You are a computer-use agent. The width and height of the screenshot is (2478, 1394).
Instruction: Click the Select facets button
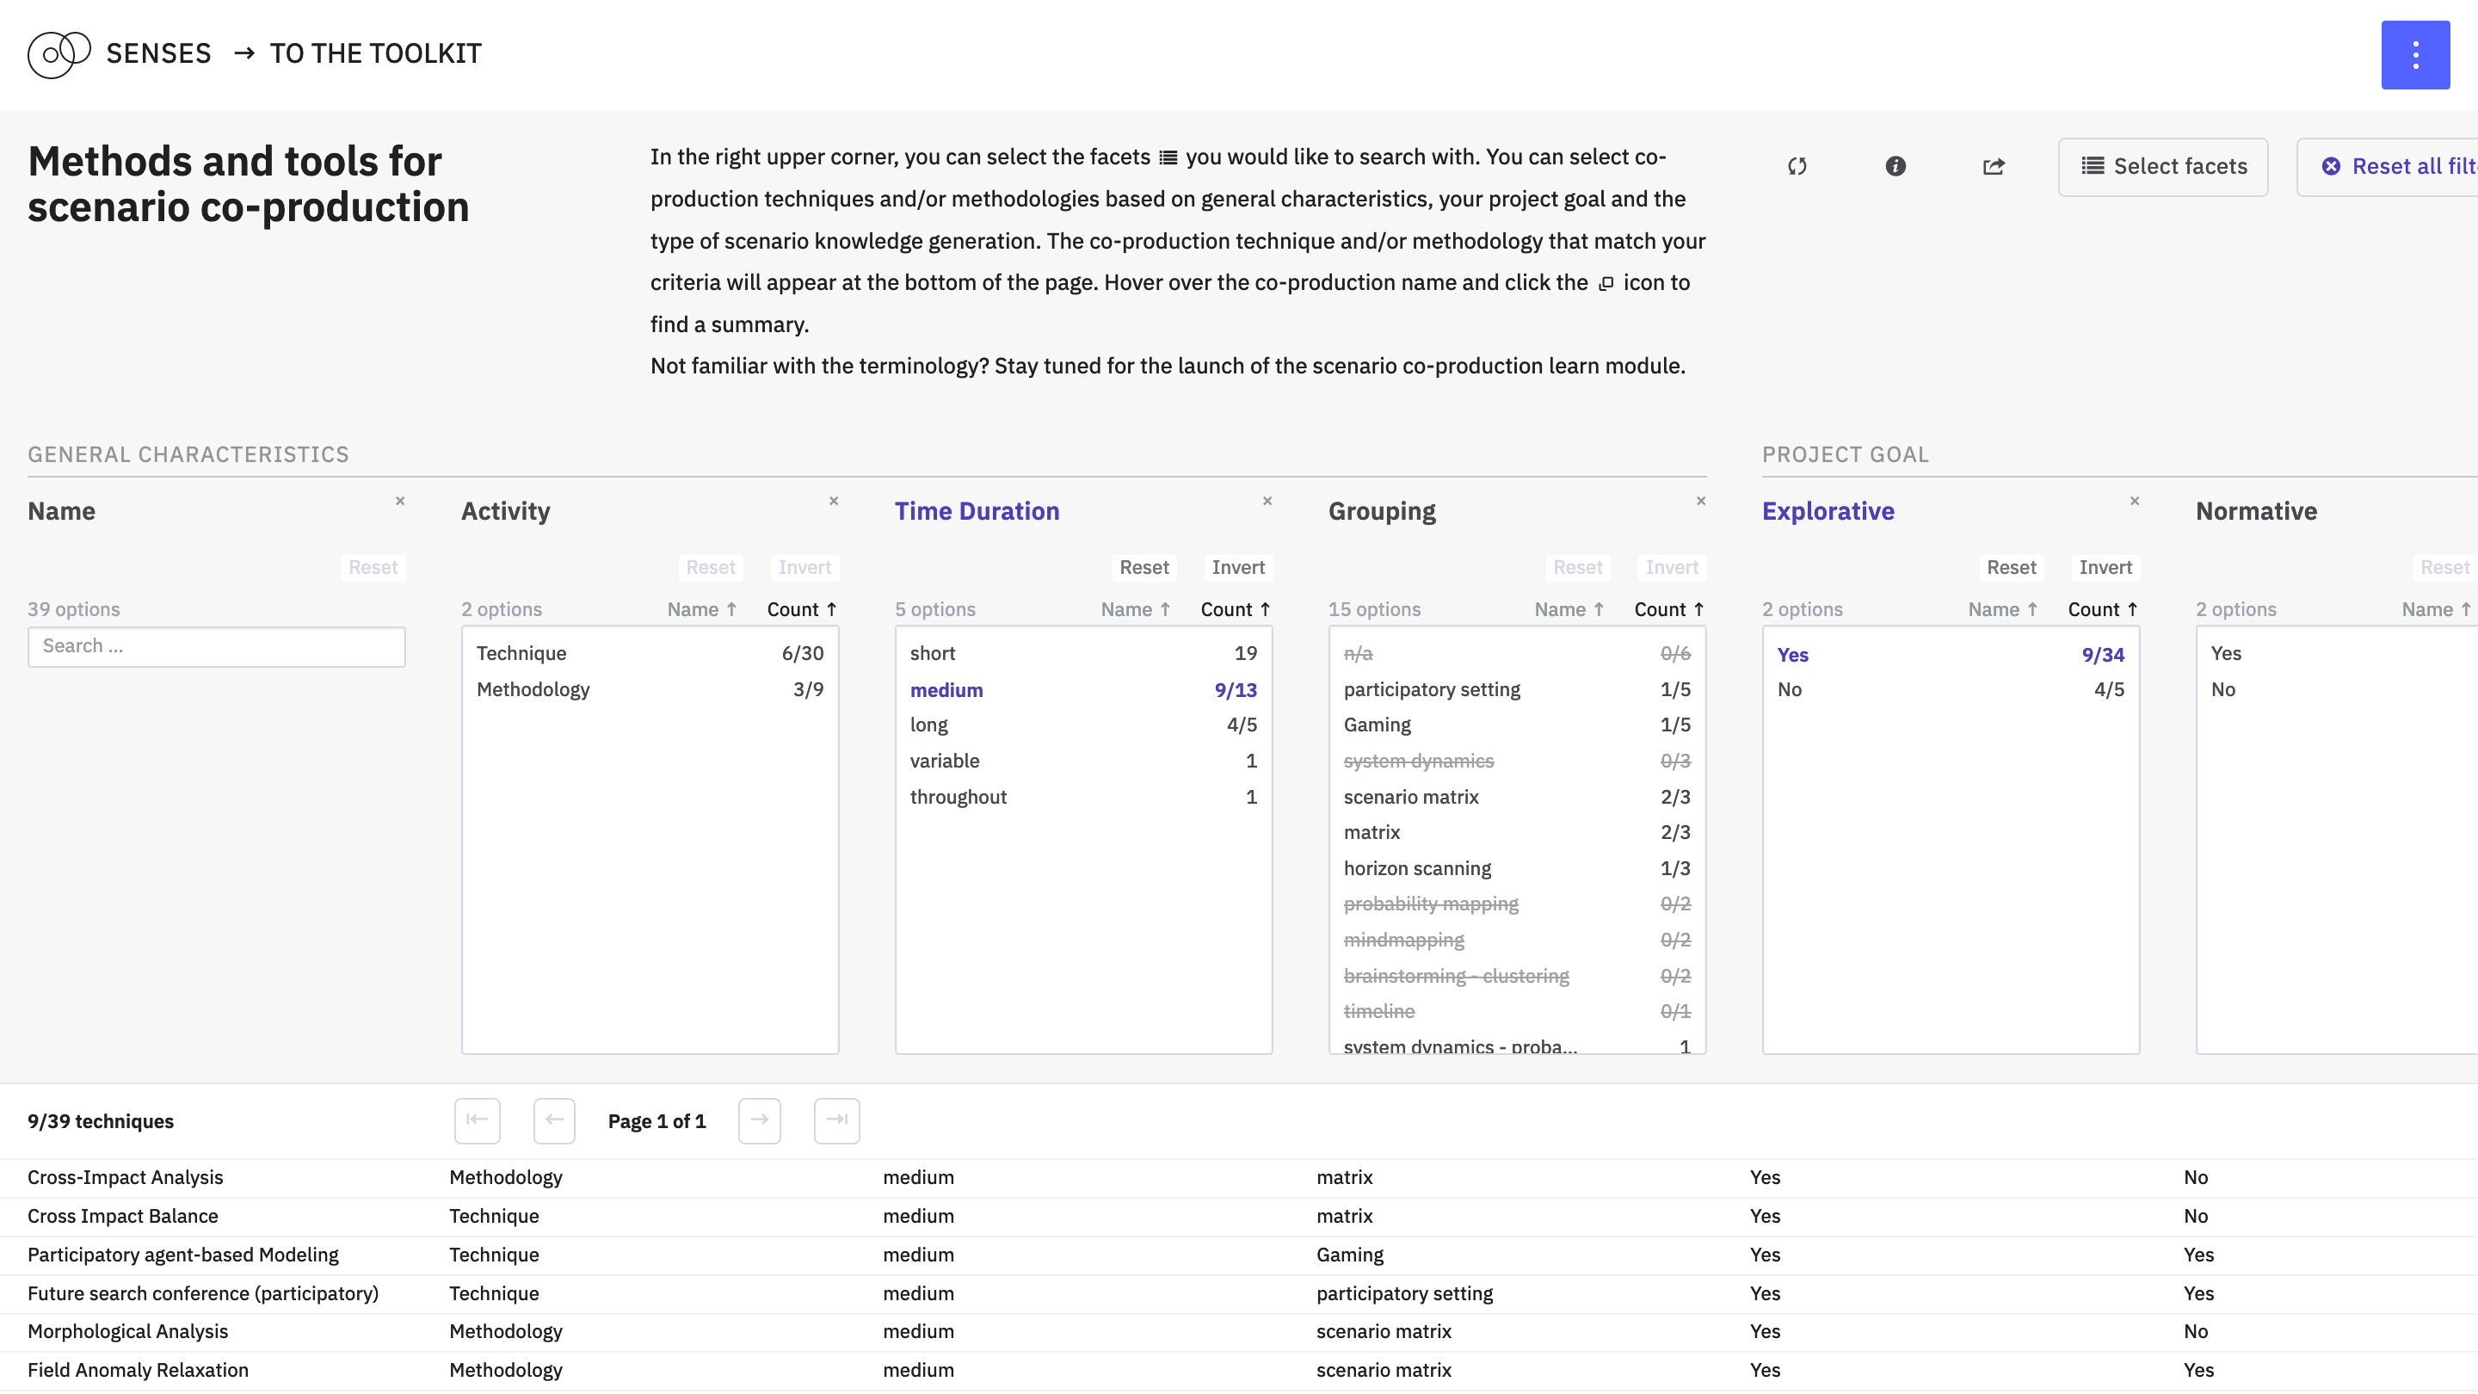2162,166
